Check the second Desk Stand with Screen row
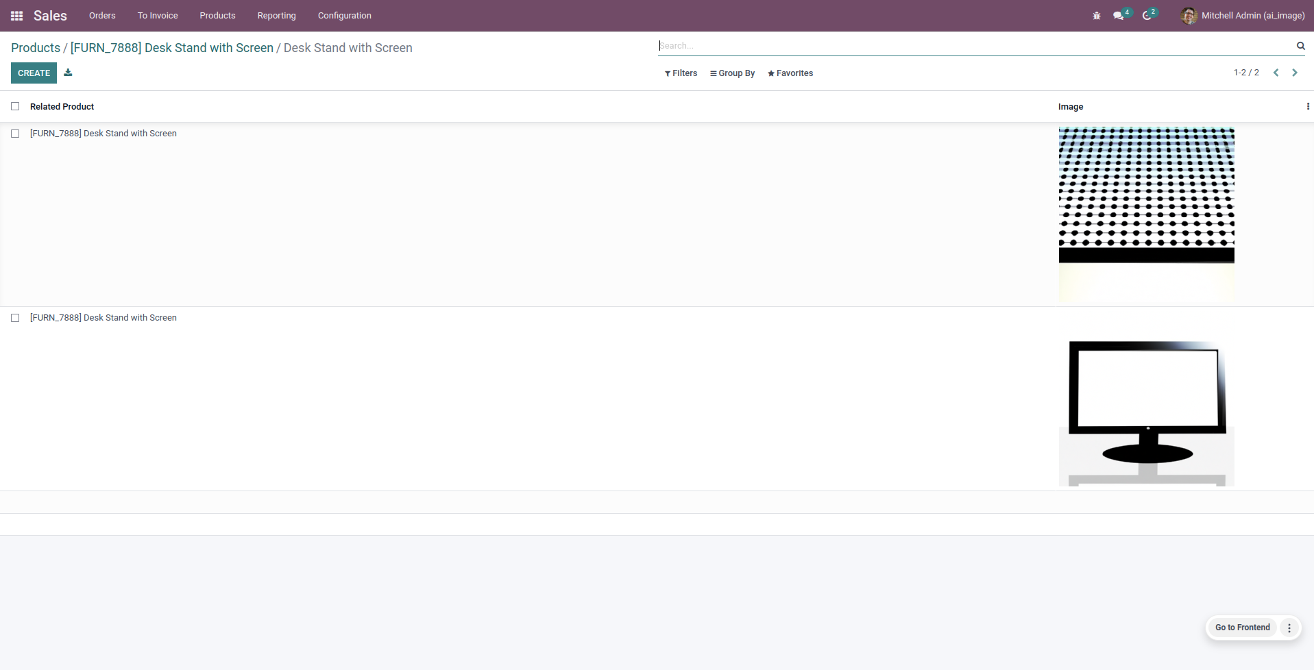The height and width of the screenshot is (670, 1314). coord(15,318)
